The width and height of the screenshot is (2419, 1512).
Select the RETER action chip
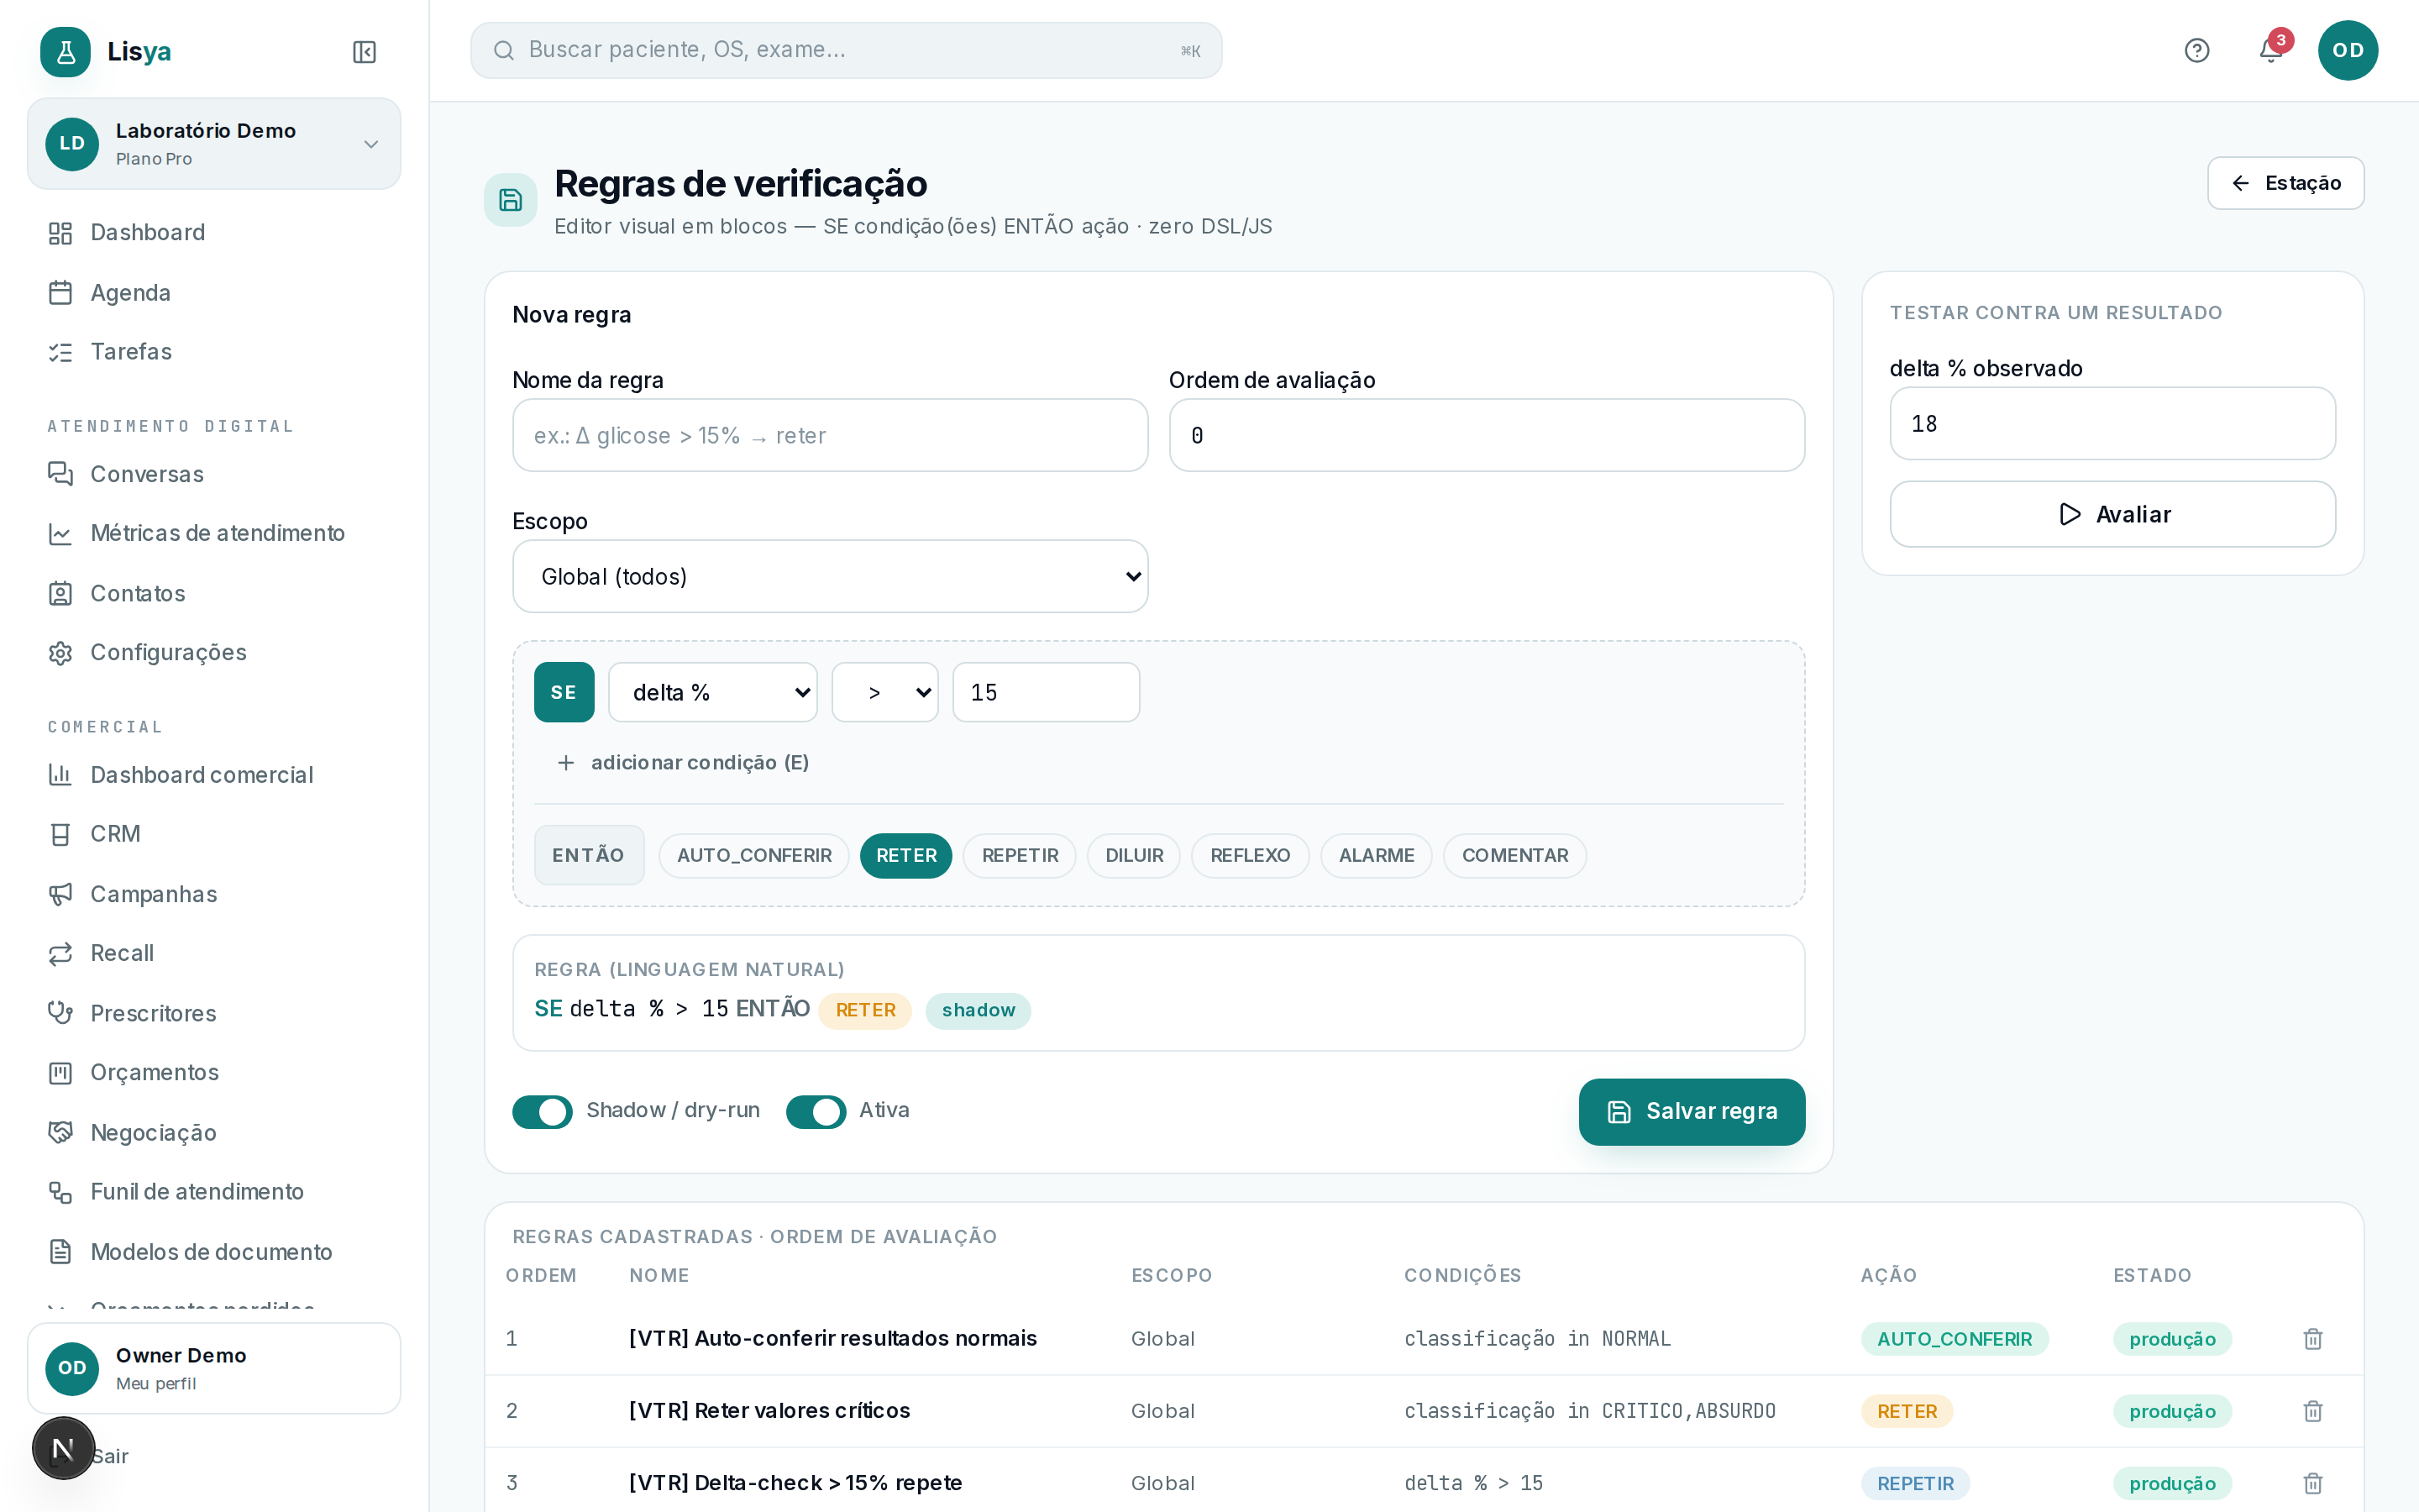coord(905,856)
